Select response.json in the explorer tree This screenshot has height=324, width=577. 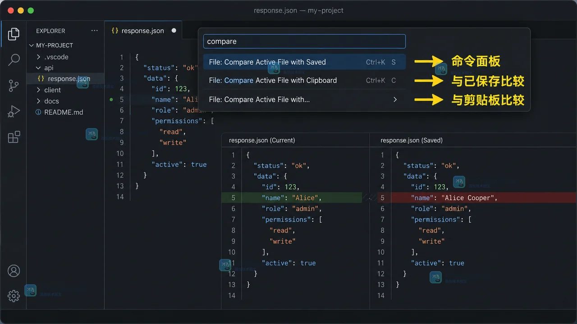point(65,79)
